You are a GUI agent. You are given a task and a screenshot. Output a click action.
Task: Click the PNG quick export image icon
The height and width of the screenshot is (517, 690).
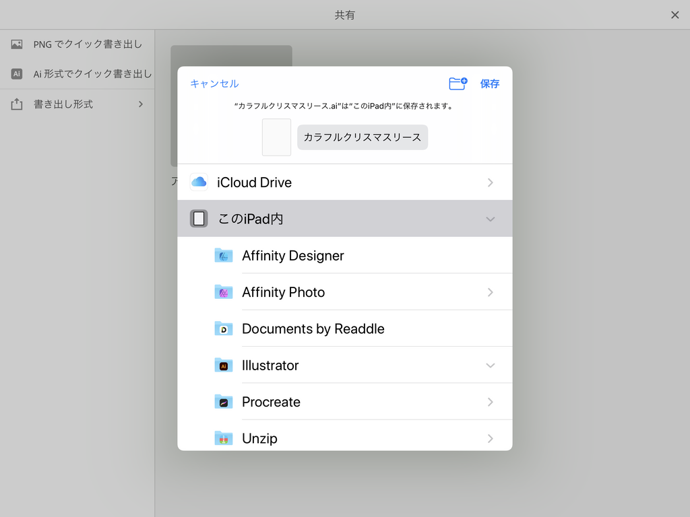(17, 44)
